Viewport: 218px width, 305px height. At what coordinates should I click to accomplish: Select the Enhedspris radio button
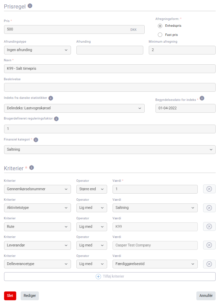pyautogui.click(x=160, y=26)
